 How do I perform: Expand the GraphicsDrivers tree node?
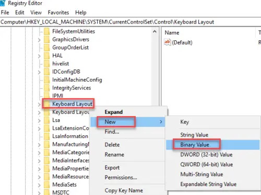[39, 40]
